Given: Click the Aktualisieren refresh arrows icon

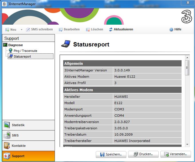Looking at the screenshot, I should point(111,30).
